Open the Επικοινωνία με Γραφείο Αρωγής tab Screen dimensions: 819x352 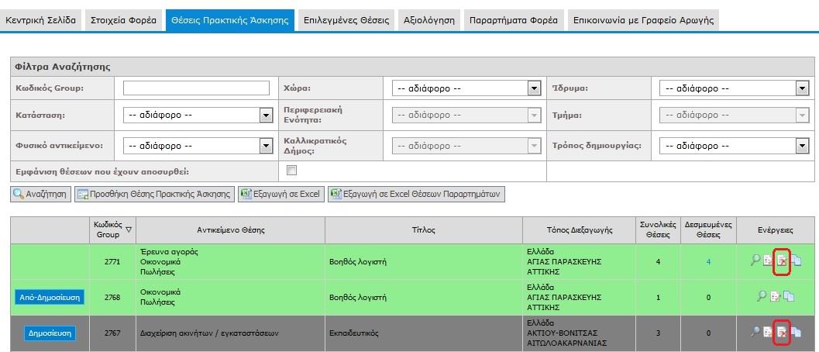pyautogui.click(x=643, y=21)
